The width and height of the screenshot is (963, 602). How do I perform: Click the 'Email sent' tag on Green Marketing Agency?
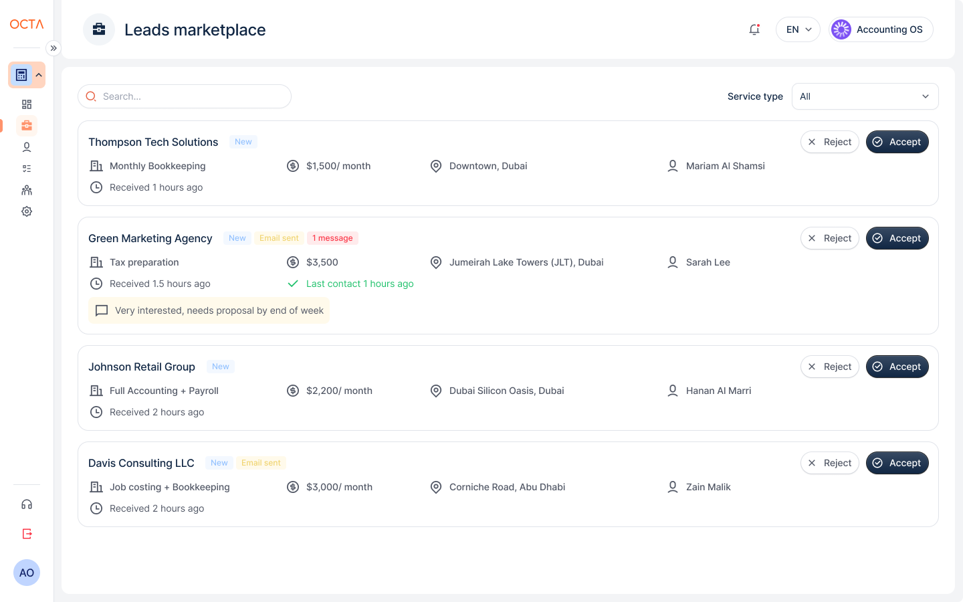(x=279, y=238)
